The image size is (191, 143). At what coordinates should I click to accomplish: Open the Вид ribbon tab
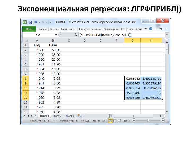123,29
